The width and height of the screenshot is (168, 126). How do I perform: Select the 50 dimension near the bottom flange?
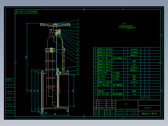(46, 113)
